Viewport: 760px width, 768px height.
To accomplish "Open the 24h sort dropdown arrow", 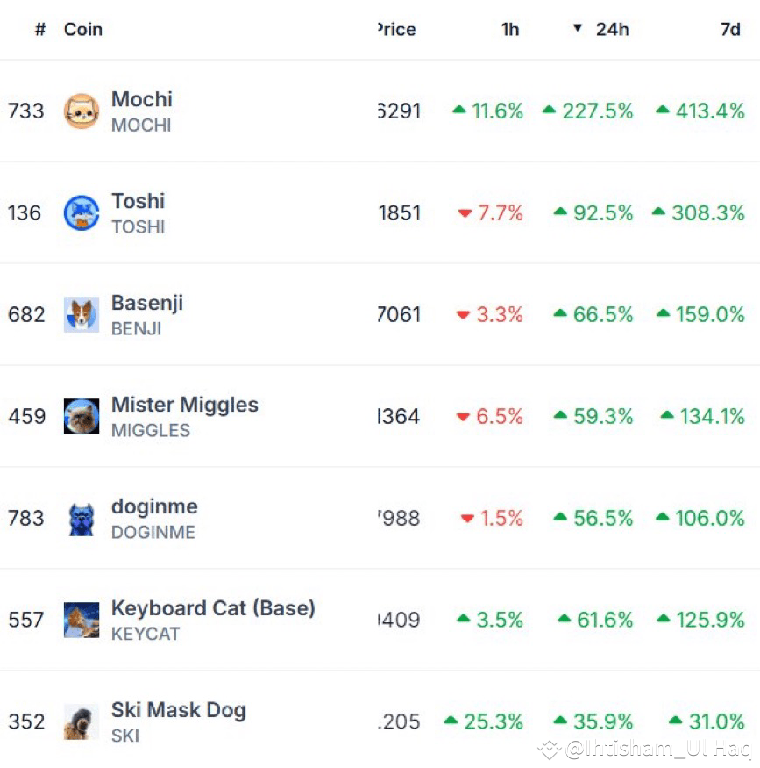I will [x=577, y=28].
